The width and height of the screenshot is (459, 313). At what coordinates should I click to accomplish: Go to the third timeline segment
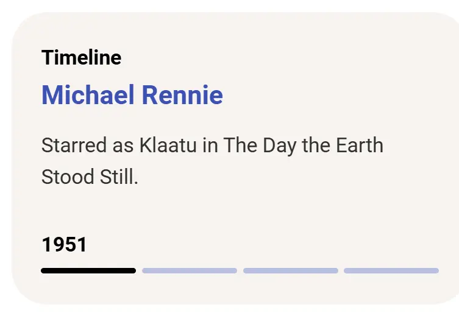(x=290, y=270)
